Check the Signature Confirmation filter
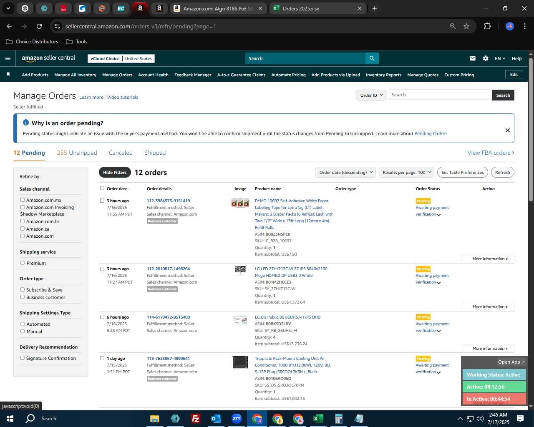 pos(23,358)
